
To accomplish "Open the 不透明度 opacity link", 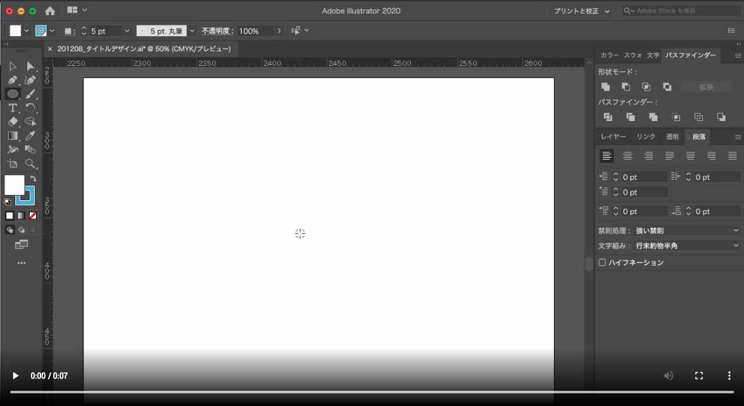I will pyautogui.click(x=217, y=31).
